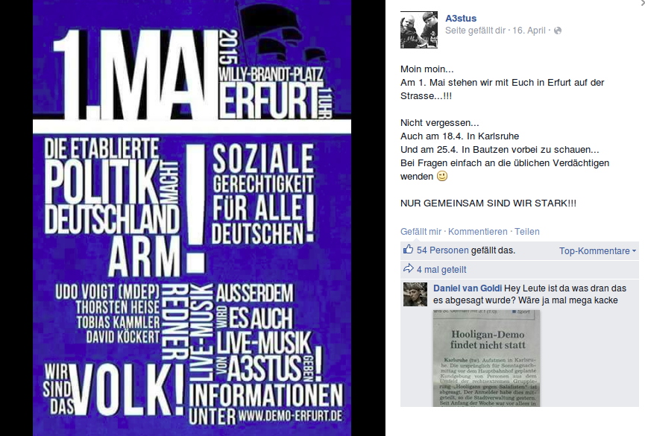Click Daniel van Goldi's avatar

[x=415, y=294]
